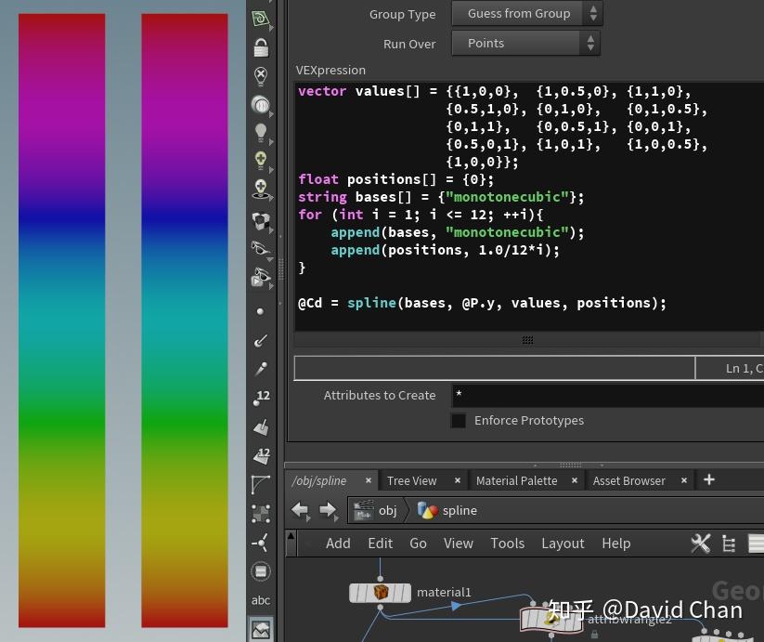The height and width of the screenshot is (642, 764).
Task: Toggle the background image icon at toolbar bottom
Action: point(261,629)
